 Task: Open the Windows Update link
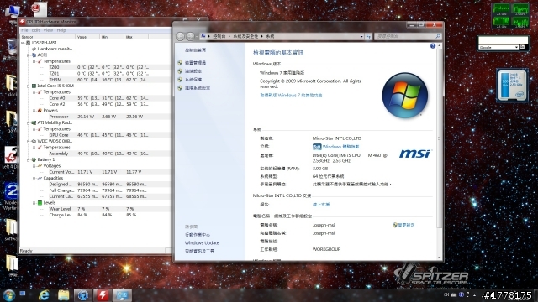point(202,242)
